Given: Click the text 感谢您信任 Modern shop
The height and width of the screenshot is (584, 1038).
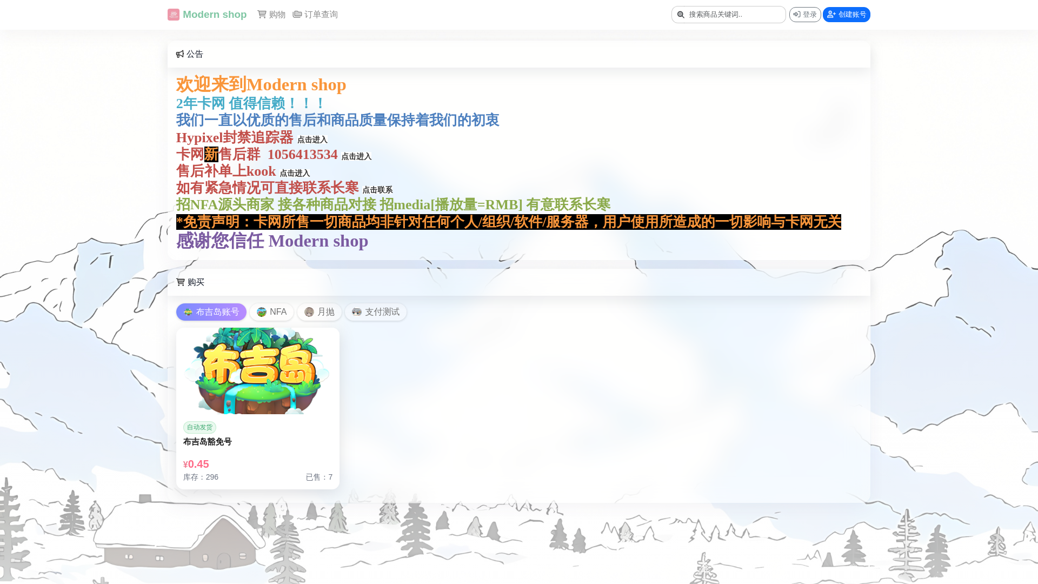Looking at the screenshot, I should 272,241.
